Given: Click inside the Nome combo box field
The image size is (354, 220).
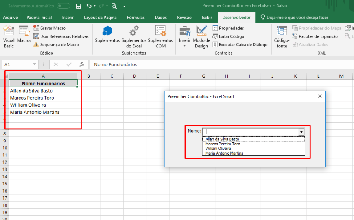Looking at the screenshot, I should tap(250, 132).
